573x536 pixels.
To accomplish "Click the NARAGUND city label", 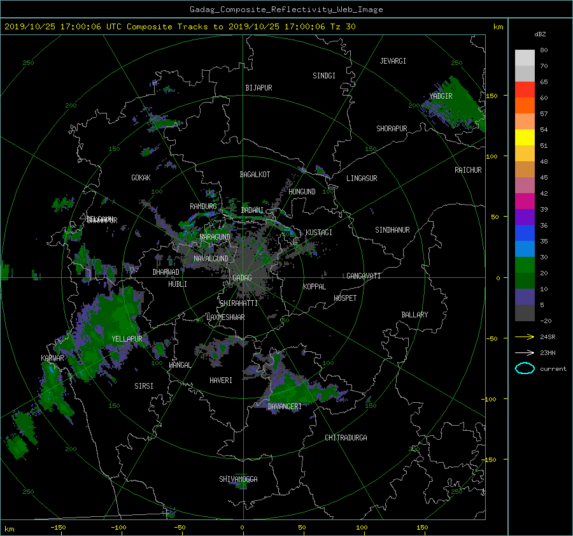I will (215, 237).
